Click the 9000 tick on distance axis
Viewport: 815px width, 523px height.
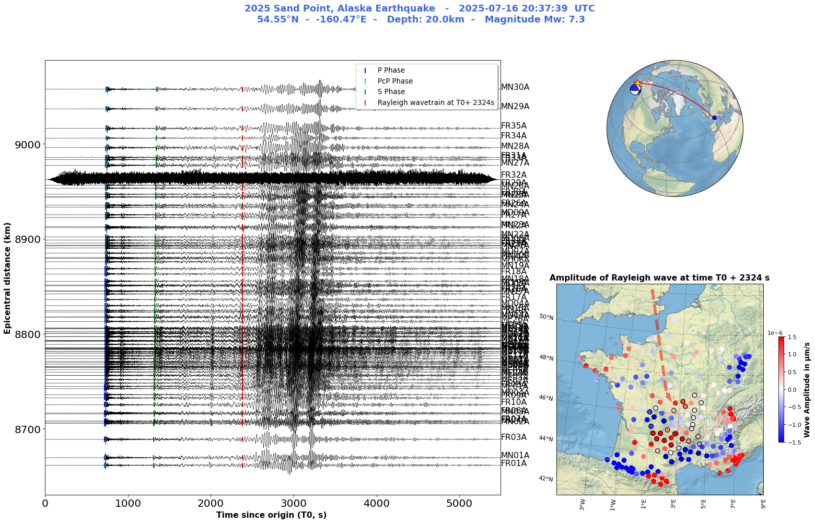click(x=26, y=145)
